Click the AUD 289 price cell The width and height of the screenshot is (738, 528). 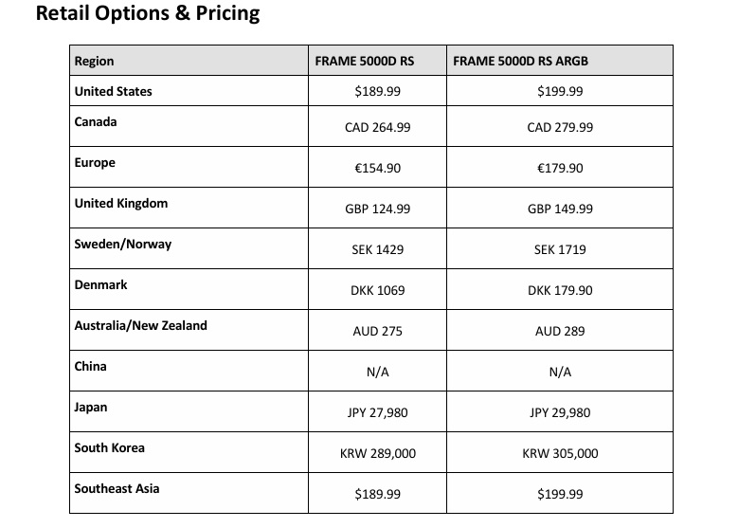pyautogui.click(x=560, y=331)
